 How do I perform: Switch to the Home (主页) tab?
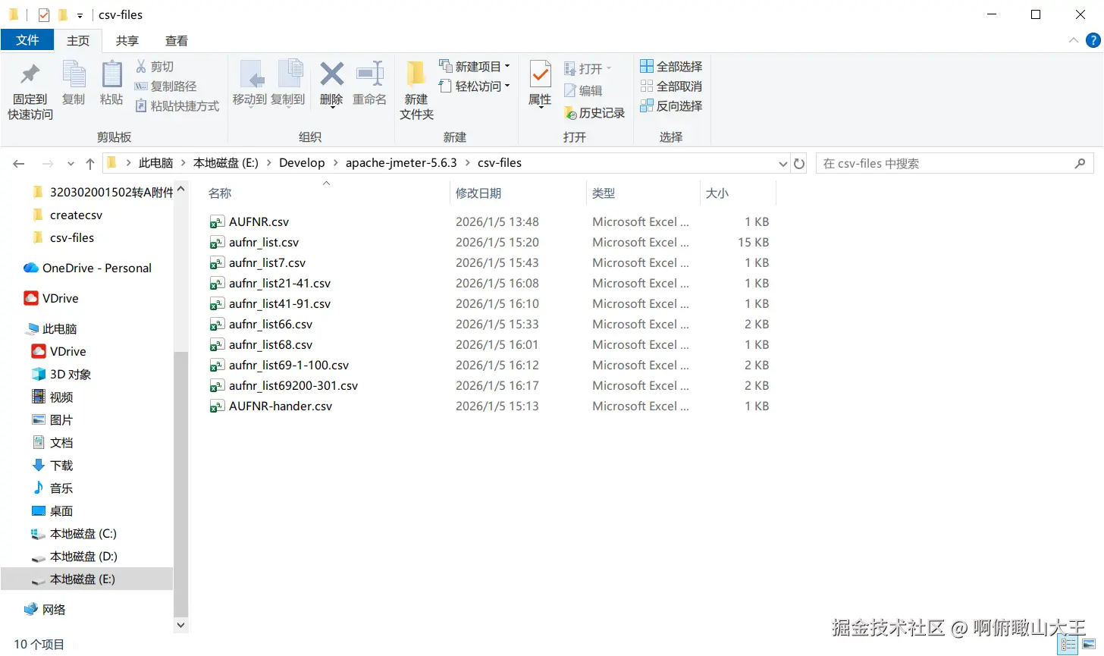pos(78,40)
